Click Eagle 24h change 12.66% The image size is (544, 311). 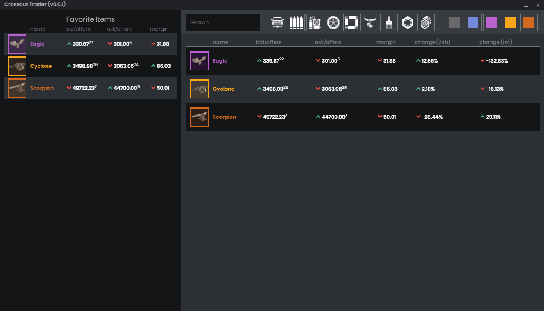click(427, 61)
